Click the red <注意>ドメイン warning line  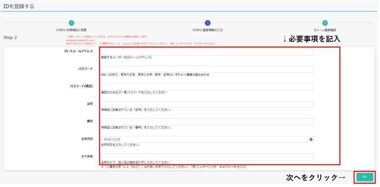tap(107, 37)
